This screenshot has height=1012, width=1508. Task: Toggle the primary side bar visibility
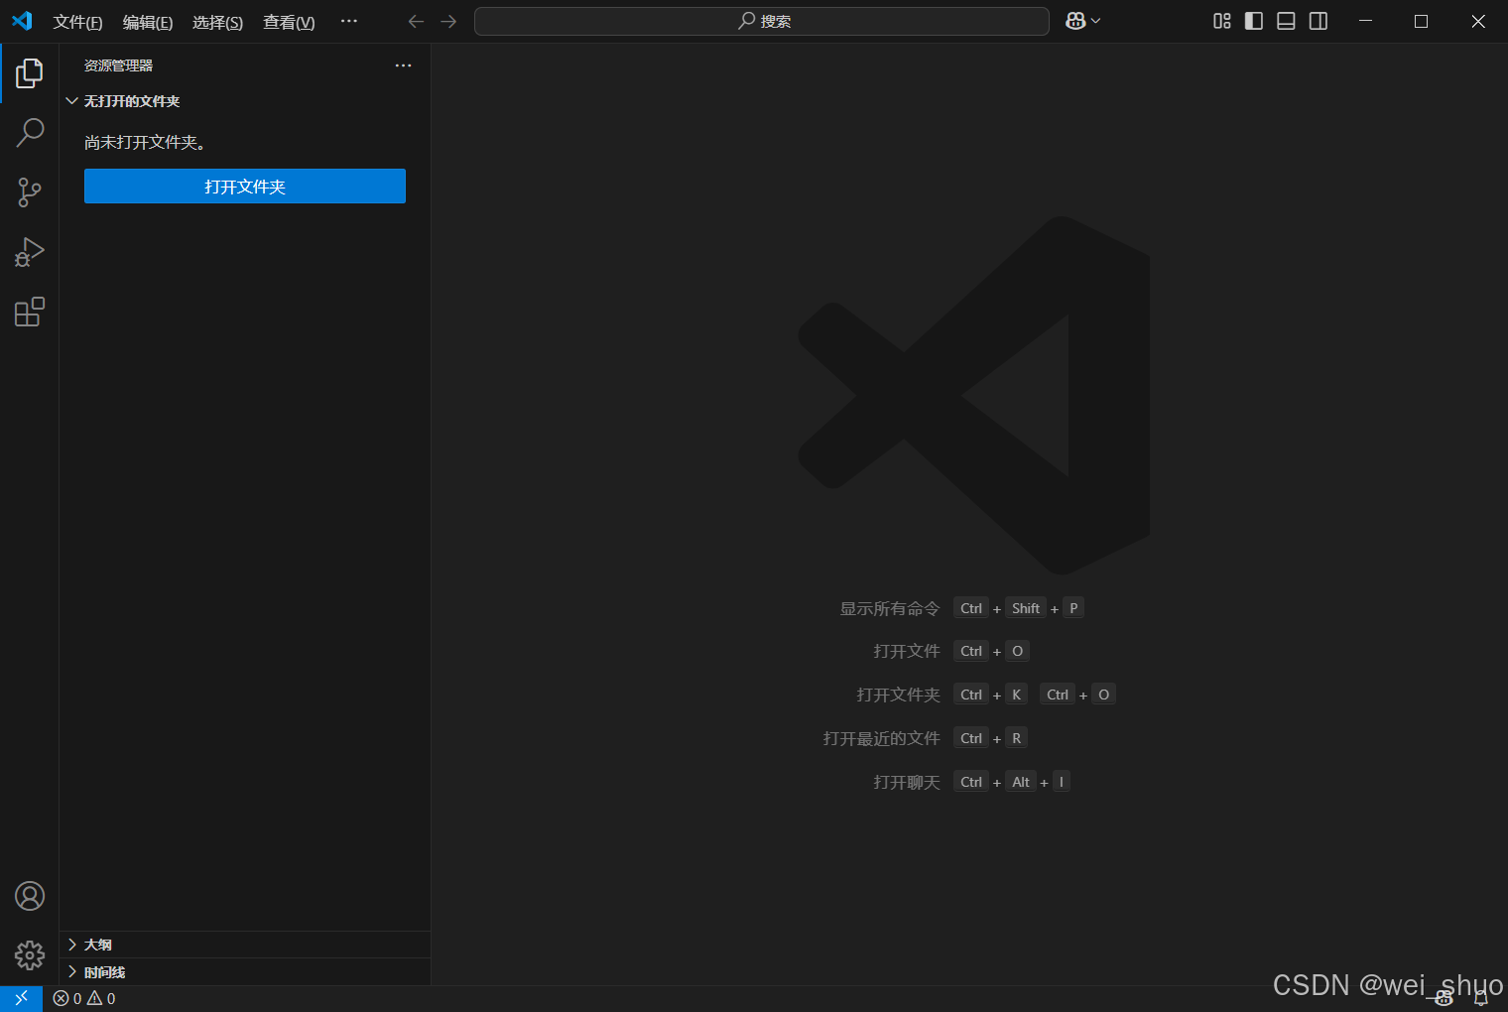(1254, 21)
